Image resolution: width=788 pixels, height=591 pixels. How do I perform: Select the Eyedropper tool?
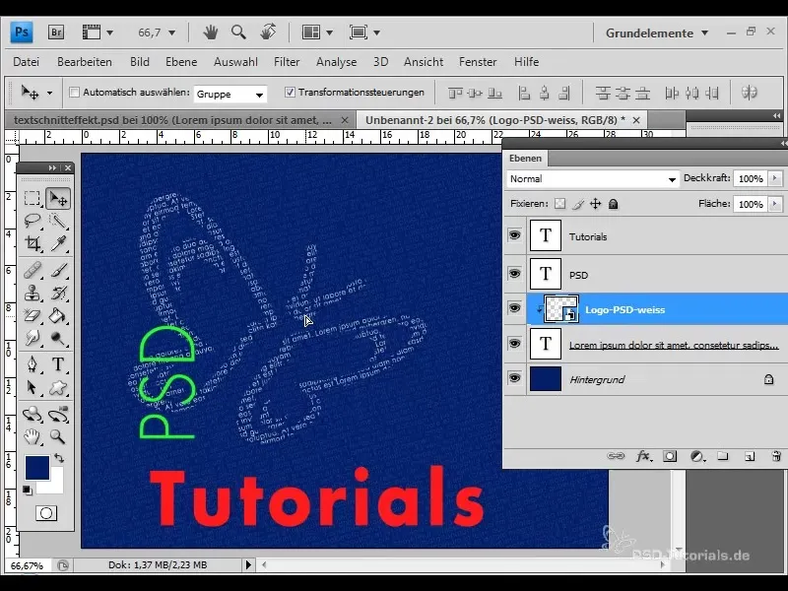[58, 243]
